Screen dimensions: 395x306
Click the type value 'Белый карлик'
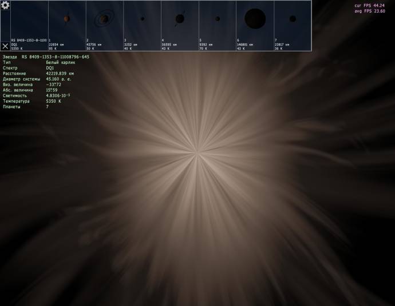(x=61, y=63)
